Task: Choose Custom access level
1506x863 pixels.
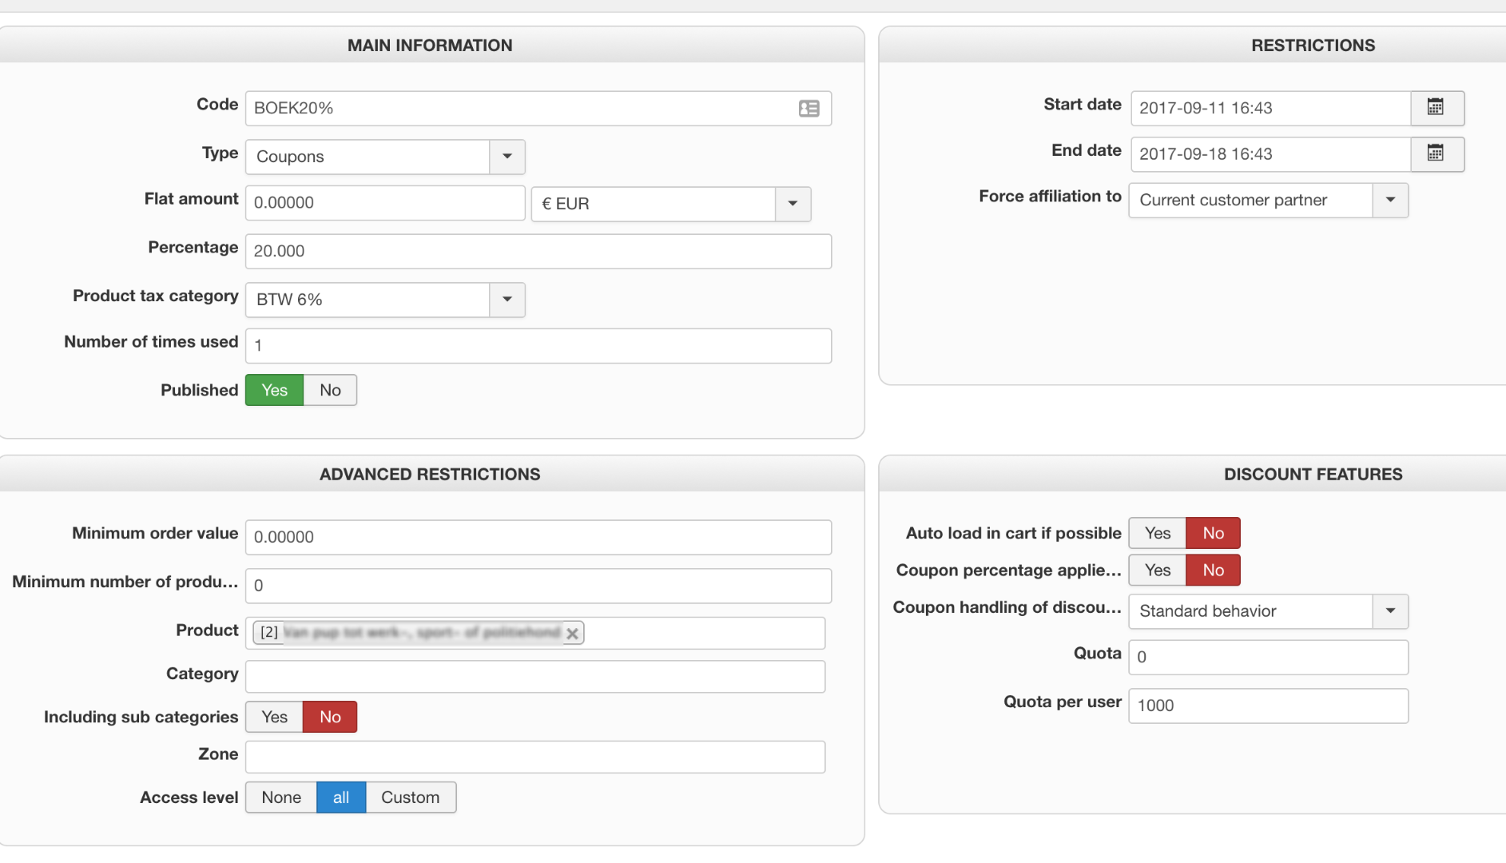Action: [410, 797]
